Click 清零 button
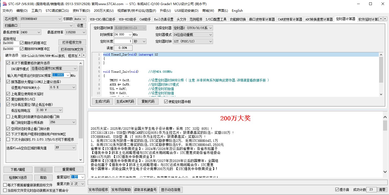389x195 pixels. pos(382,190)
